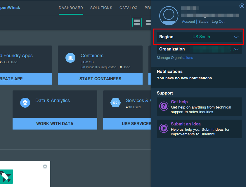Switch to grid view layout
The height and width of the screenshot is (187, 246).
pos(137,22)
